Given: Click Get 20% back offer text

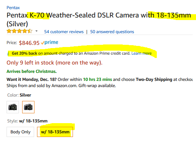Looking at the screenshot, I should [x=25, y=53].
